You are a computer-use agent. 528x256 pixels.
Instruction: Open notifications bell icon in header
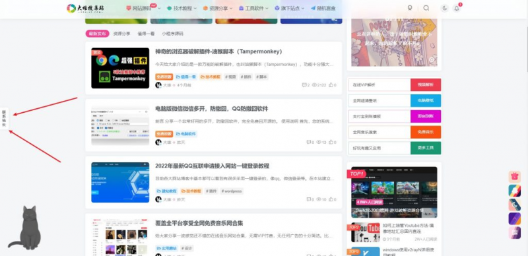coord(457,9)
